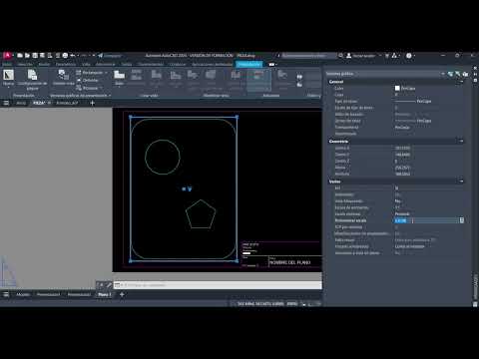
Task: Click the user sign-in account icon
Action: pyautogui.click(x=349, y=56)
